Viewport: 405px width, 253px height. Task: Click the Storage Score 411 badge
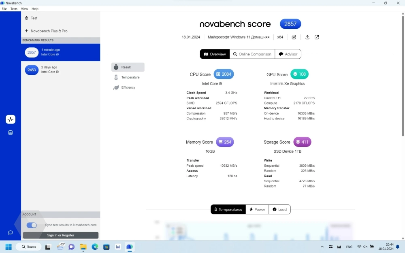[302, 142]
